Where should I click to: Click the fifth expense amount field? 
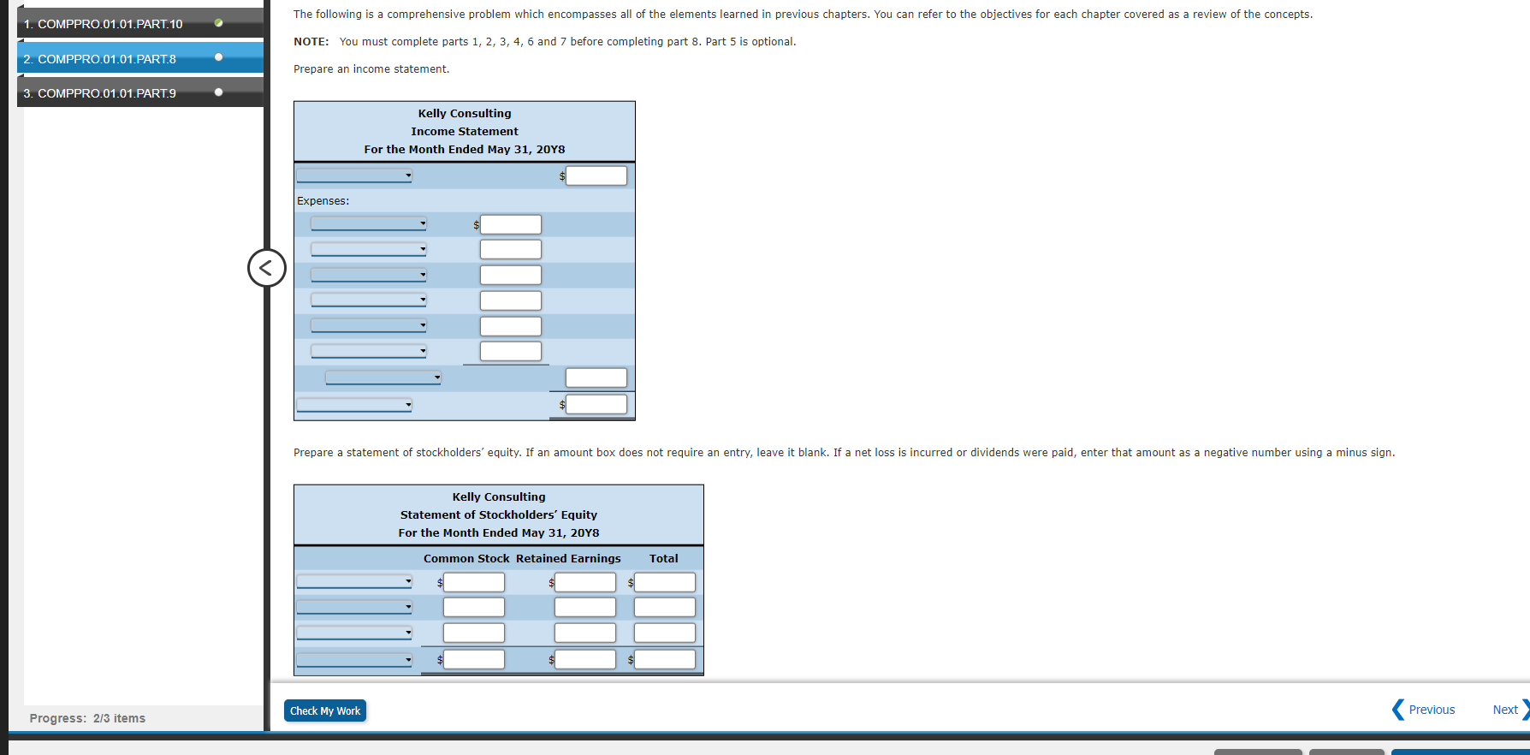(x=511, y=326)
